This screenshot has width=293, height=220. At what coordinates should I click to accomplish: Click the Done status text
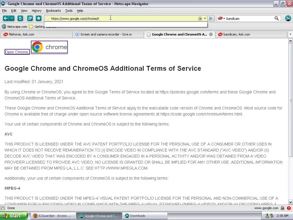(11, 208)
